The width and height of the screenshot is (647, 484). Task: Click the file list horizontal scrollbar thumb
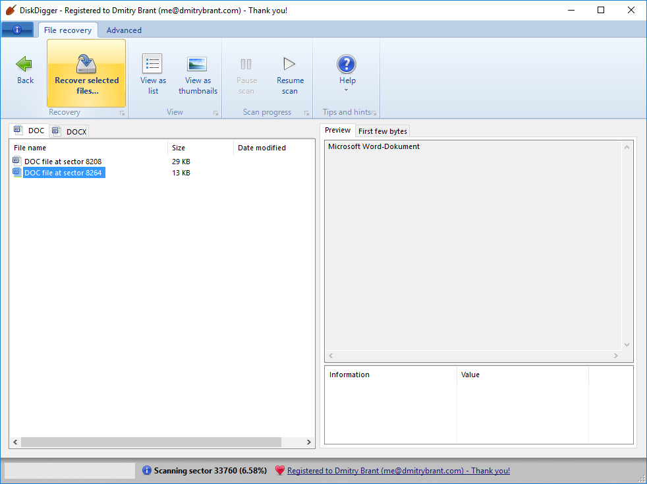click(151, 442)
